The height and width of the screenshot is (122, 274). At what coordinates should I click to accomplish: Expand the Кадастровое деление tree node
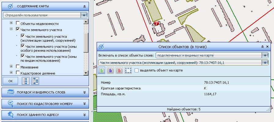[11, 72]
